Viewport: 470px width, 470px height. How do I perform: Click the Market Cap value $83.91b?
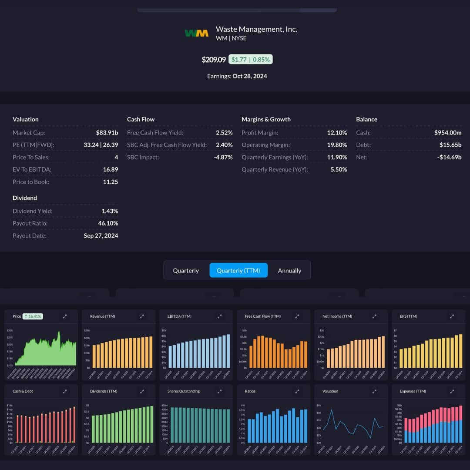[107, 132]
